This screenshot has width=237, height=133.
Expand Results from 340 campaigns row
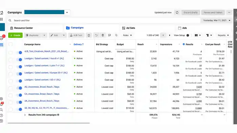(25, 115)
